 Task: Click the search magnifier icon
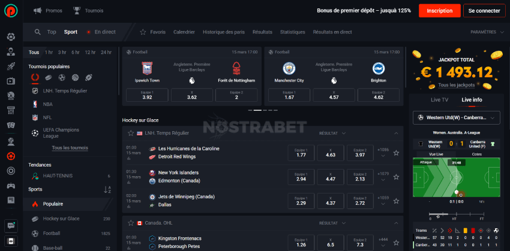pyautogui.click(x=38, y=32)
